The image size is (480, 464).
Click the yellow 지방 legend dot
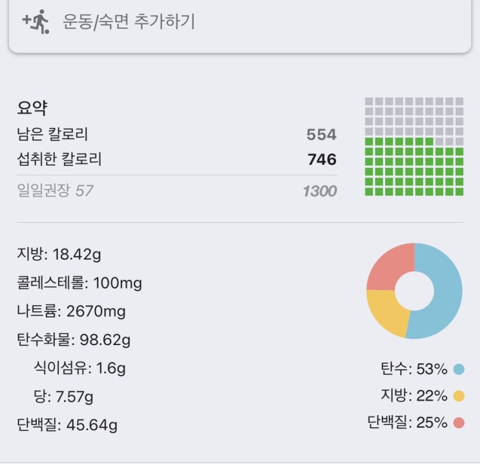tap(459, 396)
